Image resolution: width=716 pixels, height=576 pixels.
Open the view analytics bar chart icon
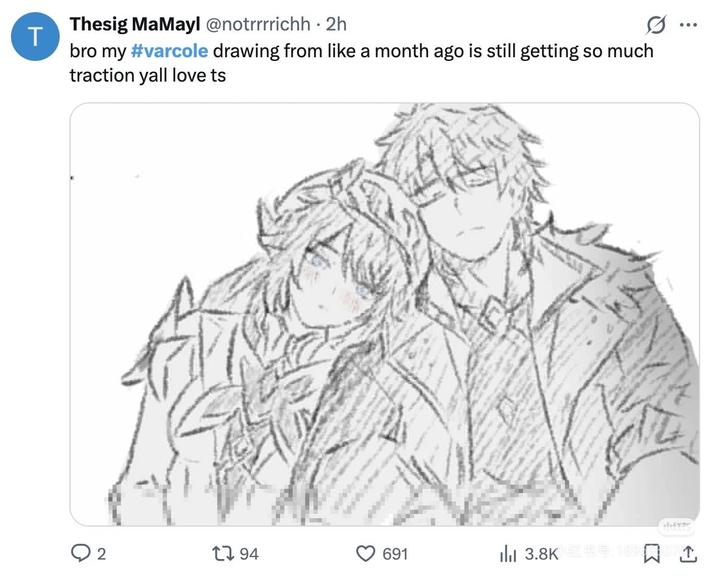[x=508, y=553]
